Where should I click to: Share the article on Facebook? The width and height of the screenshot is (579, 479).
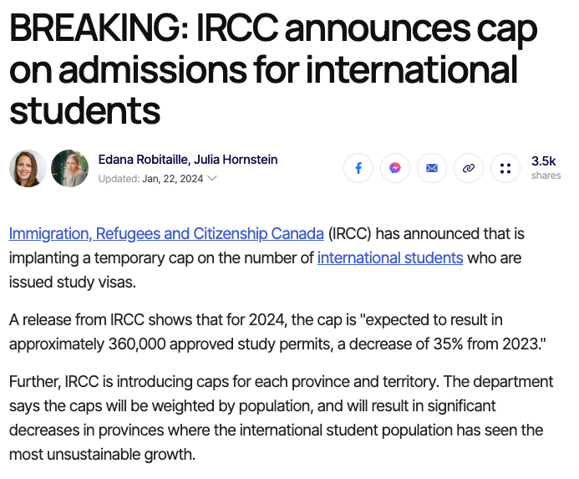pyautogui.click(x=358, y=168)
